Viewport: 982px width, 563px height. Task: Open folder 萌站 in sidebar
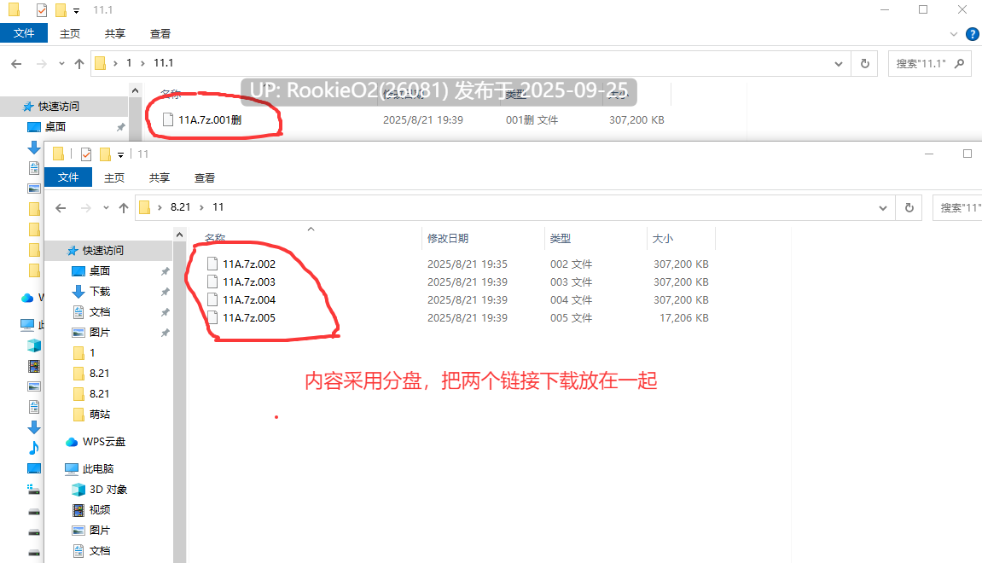pyautogui.click(x=100, y=415)
